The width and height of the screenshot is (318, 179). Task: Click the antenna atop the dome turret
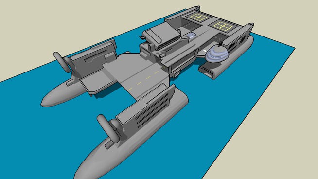220,44
